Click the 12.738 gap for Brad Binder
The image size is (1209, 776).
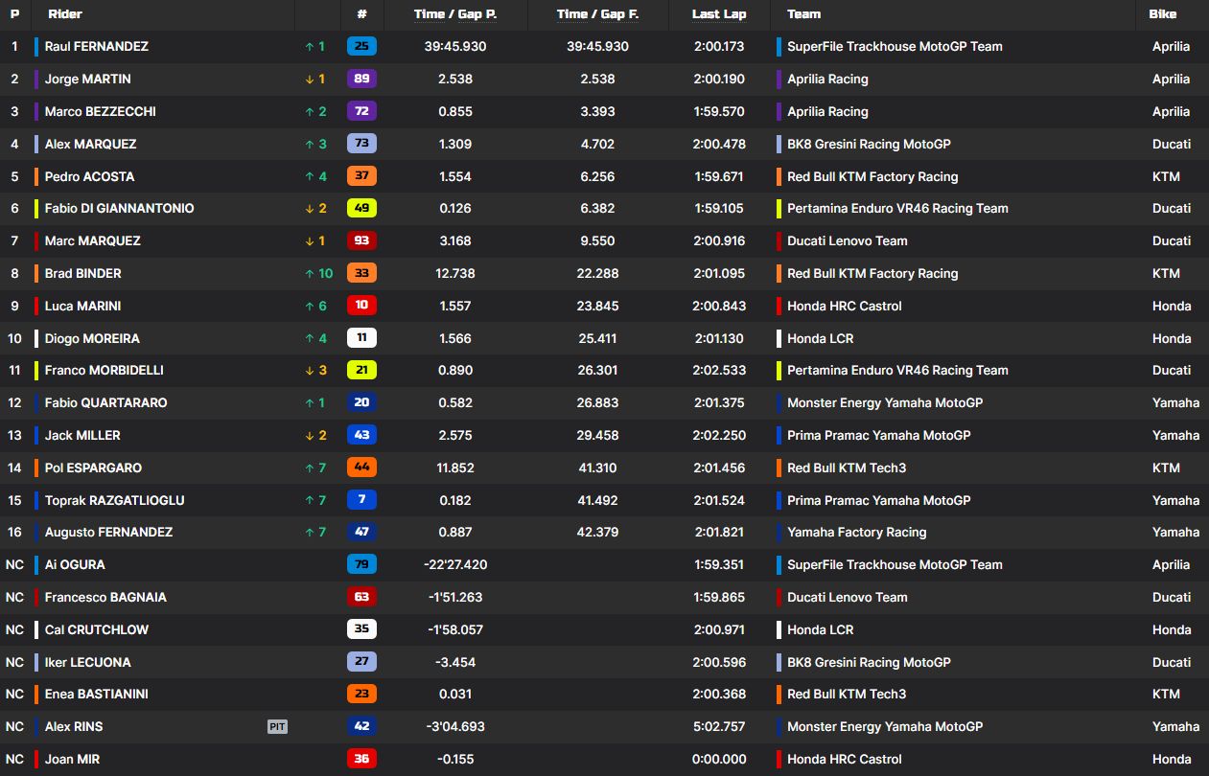(x=455, y=273)
